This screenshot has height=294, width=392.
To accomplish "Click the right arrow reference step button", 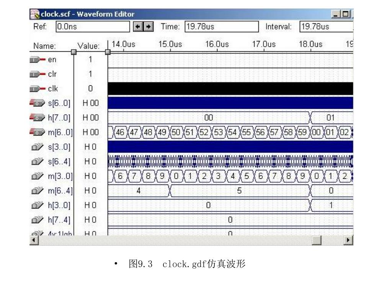I will tap(149, 26).
